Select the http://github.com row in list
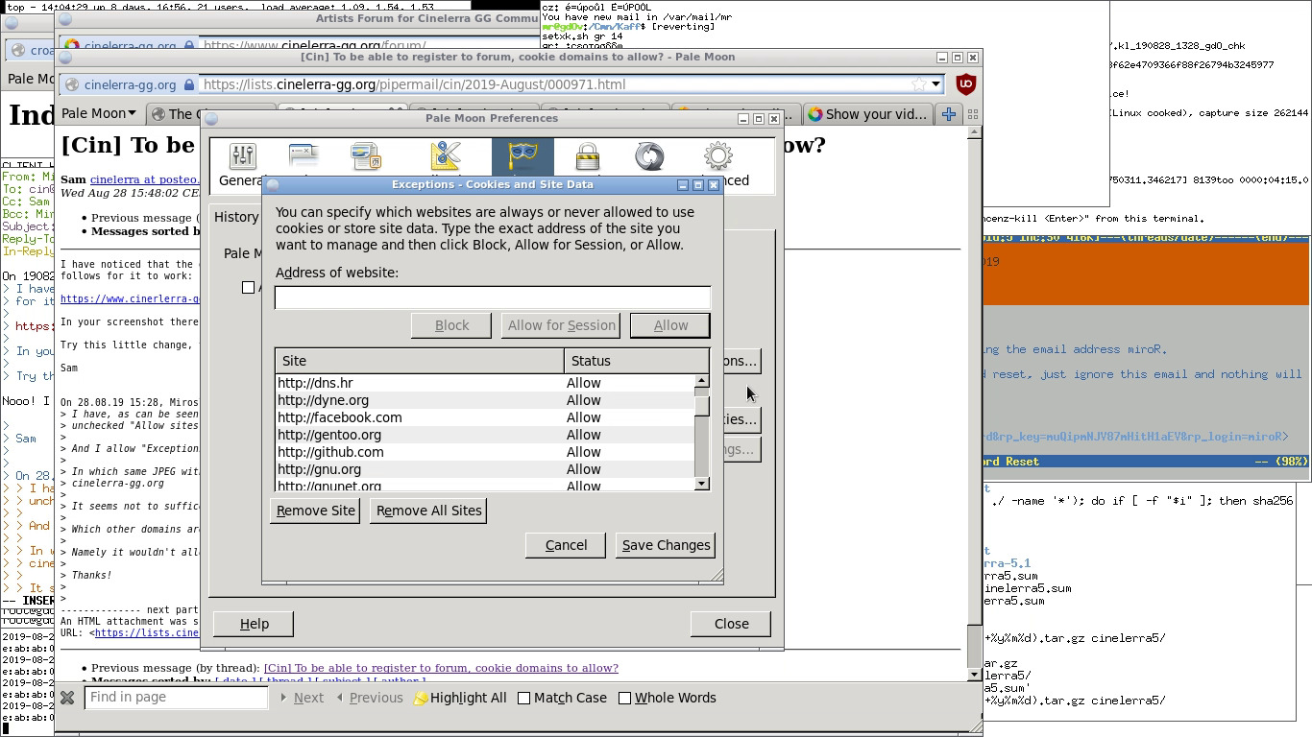This screenshot has width=1312, height=737. pos(330,452)
